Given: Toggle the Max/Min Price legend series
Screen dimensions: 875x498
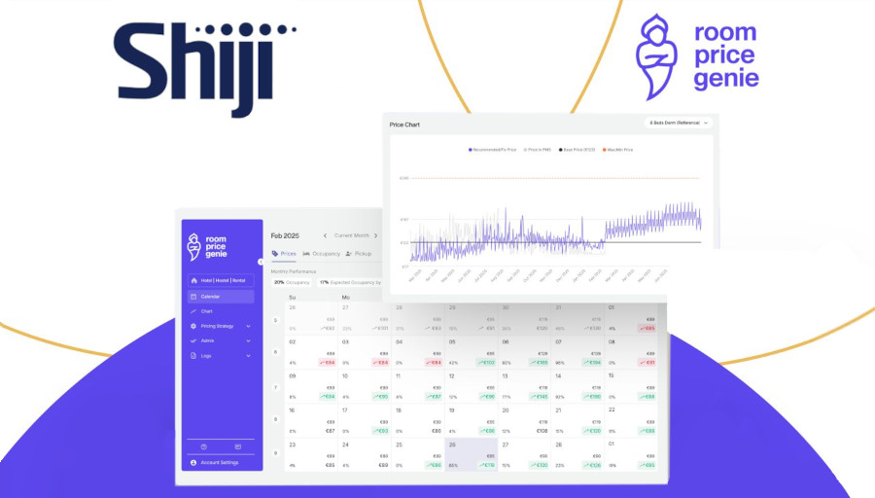Looking at the screenshot, I should (x=619, y=150).
